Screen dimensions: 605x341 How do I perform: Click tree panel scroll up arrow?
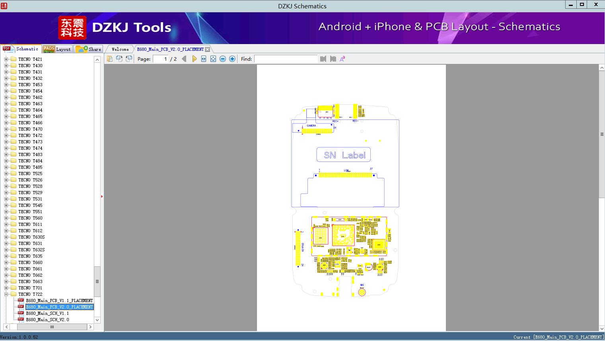[97, 60]
